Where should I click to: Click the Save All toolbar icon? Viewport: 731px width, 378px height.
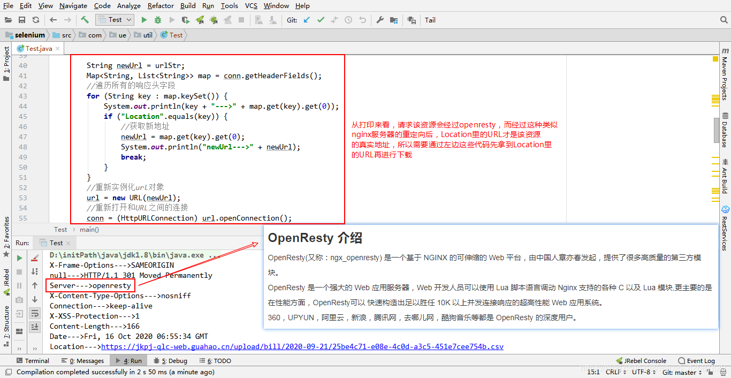22,20
